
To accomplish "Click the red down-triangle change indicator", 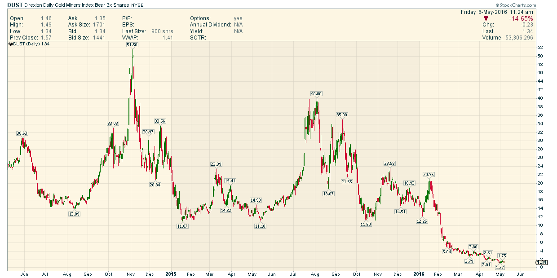I will point(486,18).
